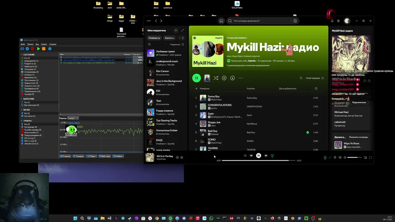
Task: Add torrent file in qBittorrent
Action: coord(27,49)
